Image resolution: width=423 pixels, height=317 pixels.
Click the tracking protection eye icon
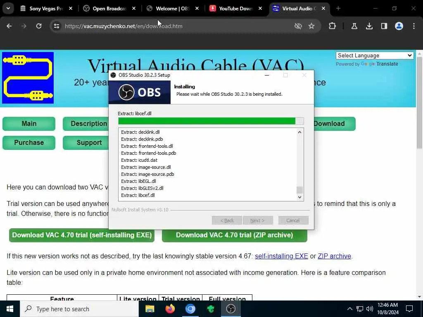298,26
